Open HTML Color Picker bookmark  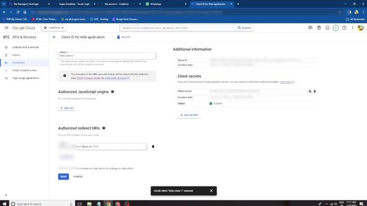tap(45, 19)
